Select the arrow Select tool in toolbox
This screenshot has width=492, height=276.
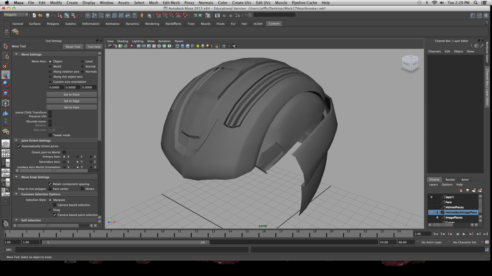point(6,46)
